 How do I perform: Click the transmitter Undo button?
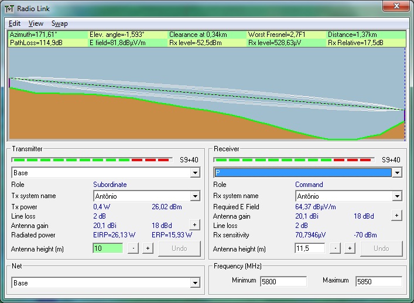click(179, 248)
